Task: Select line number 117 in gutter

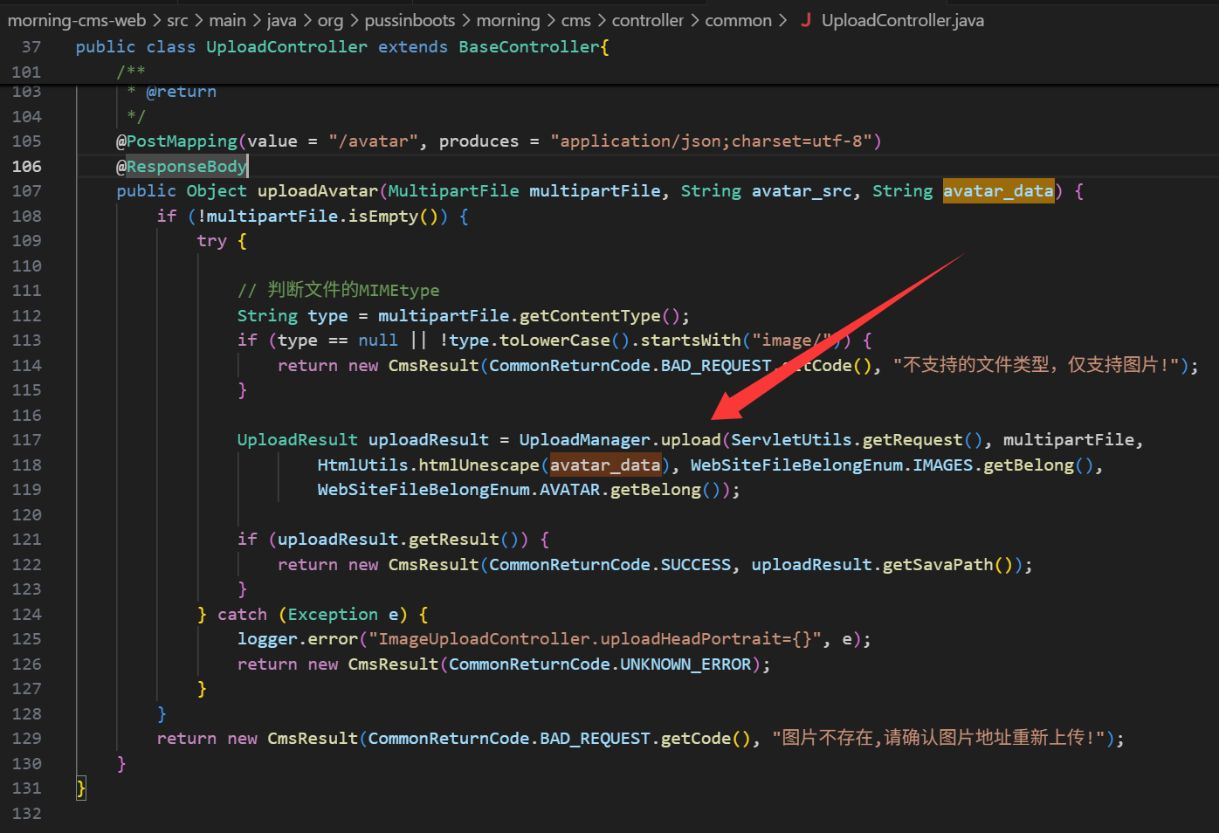Action: point(26,440)
